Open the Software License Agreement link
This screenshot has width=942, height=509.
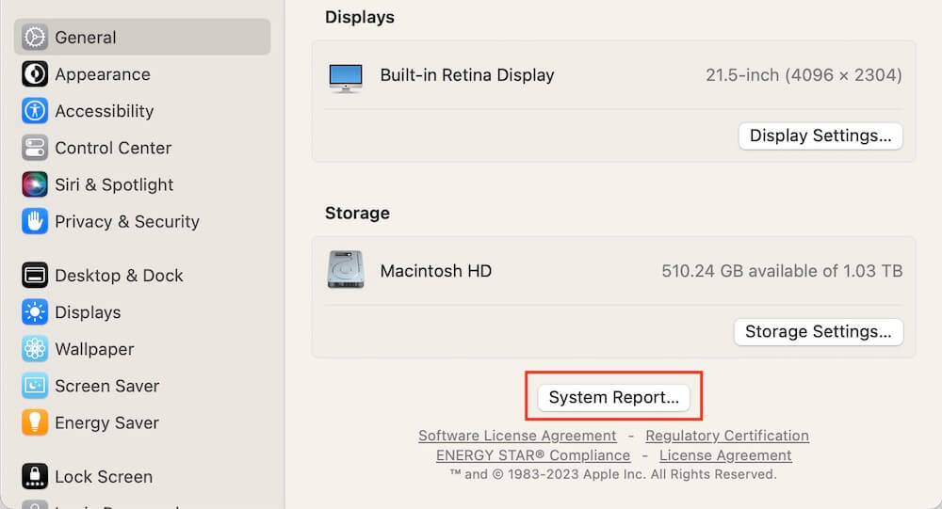517,436
